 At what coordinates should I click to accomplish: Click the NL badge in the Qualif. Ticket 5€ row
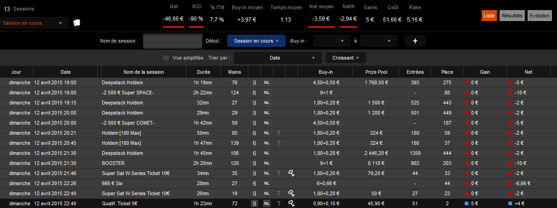coord(267,203)
